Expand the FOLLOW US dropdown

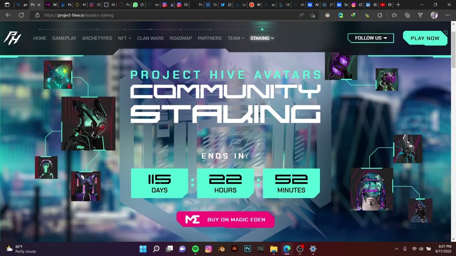(371, 38)
